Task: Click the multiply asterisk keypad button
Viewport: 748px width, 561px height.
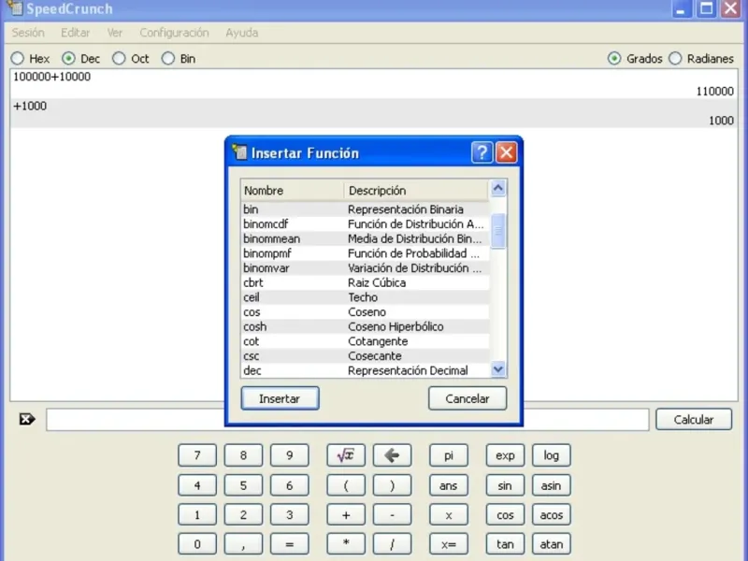Action: [x=346, y=544]
